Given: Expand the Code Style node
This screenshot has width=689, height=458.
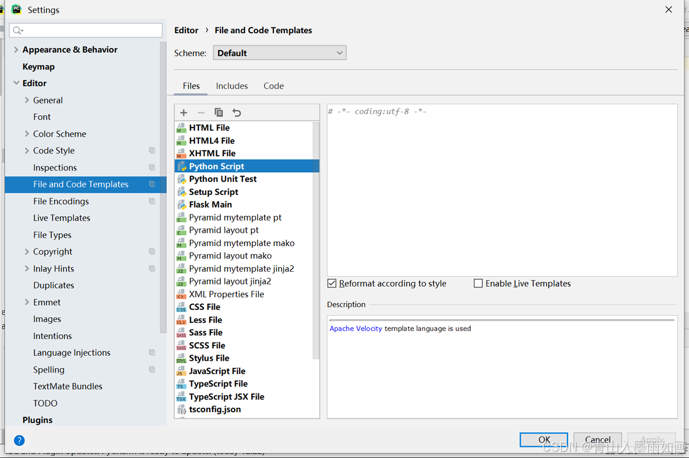Looking at the screenshot, I should click(27, 151).
